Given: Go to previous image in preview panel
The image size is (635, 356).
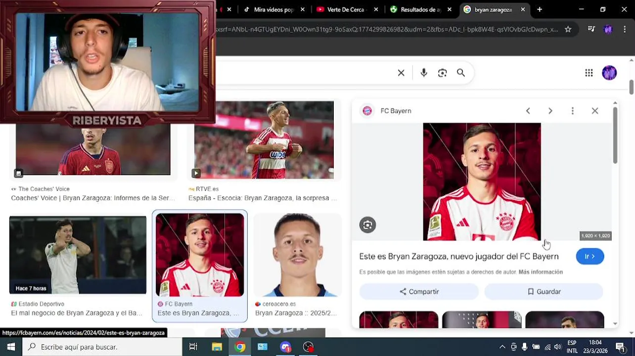Looking at the screenshot, I should [528, 111].
